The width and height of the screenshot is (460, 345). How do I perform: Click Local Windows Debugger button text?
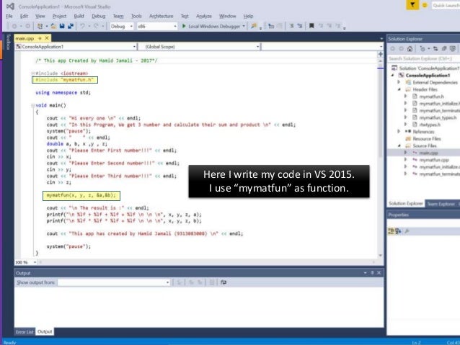click(214, 27)
